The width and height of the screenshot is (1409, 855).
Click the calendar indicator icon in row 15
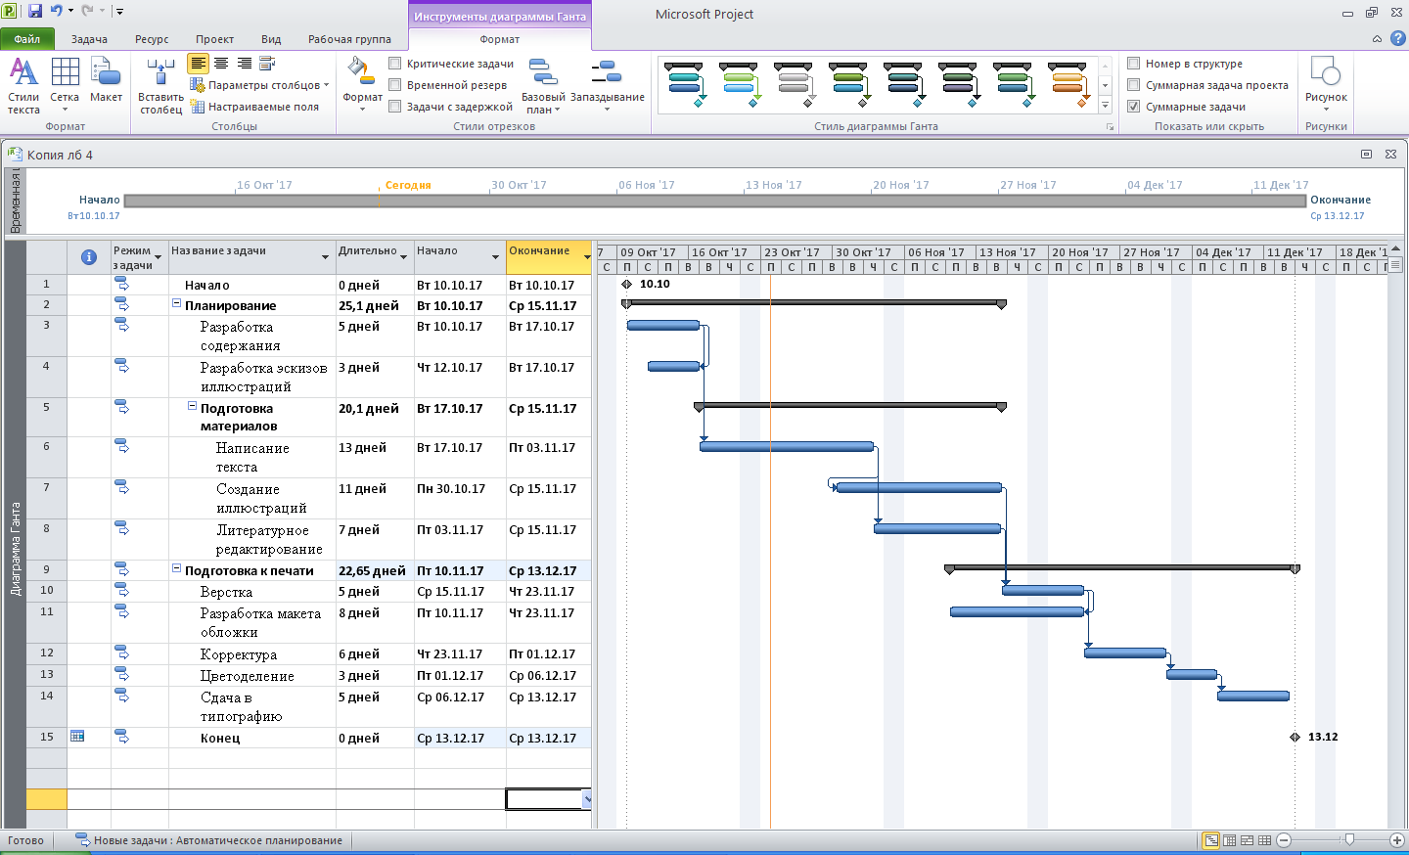click(77, 737)
